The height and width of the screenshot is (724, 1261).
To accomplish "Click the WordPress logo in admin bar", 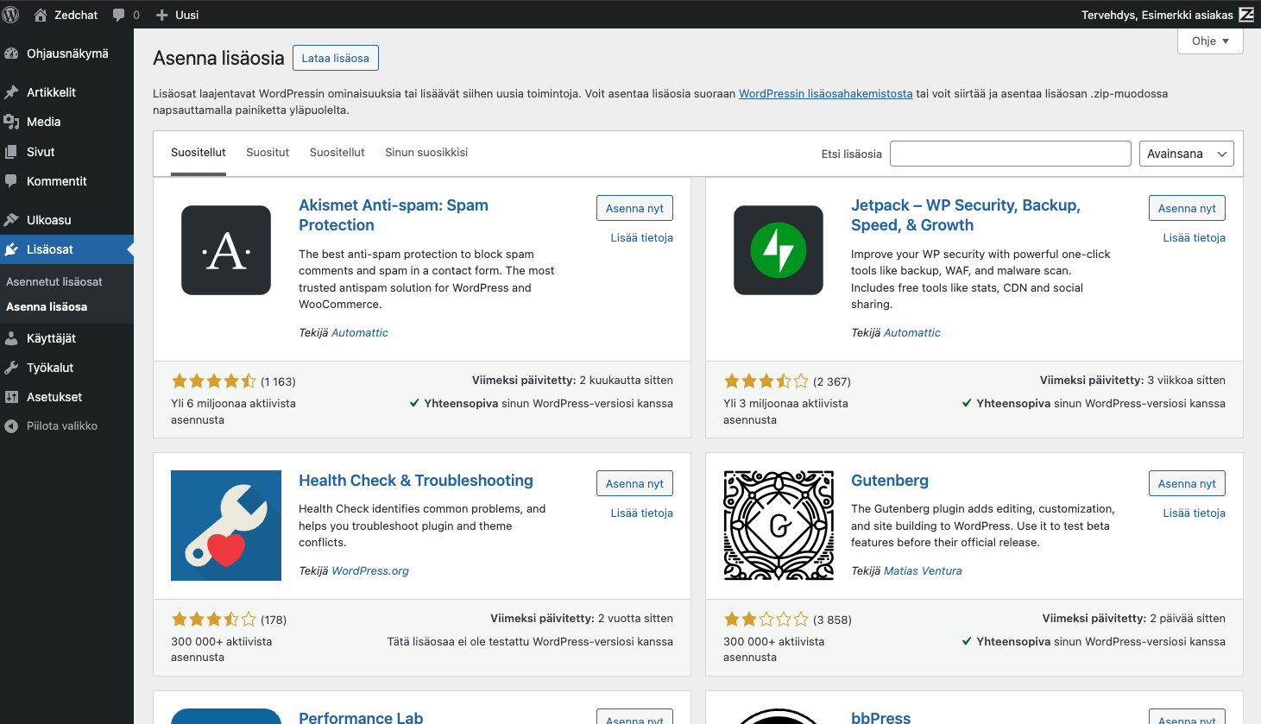I will point(11,15).
